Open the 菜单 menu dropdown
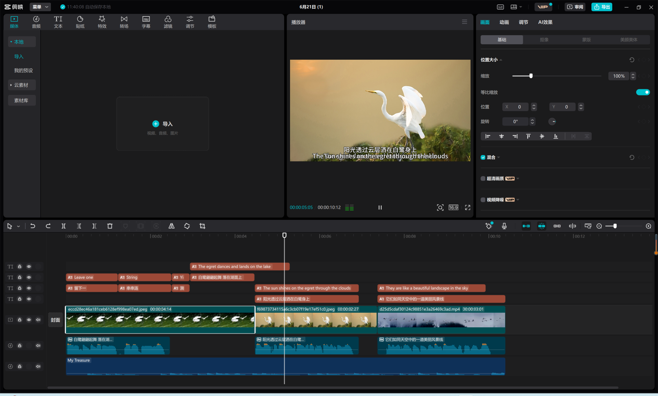 click(40, 7)
